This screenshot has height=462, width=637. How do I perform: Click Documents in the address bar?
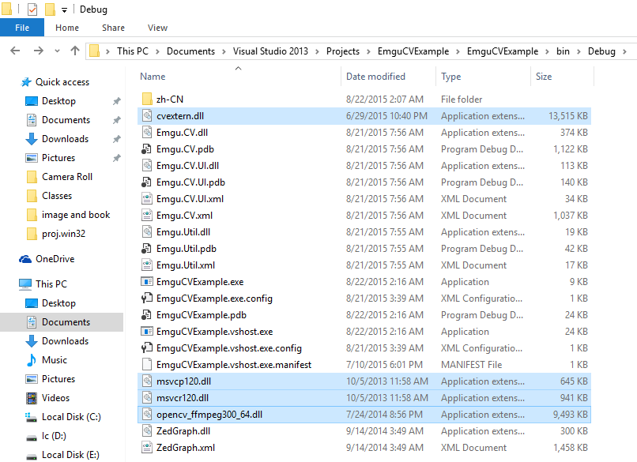tap(190, 51)
